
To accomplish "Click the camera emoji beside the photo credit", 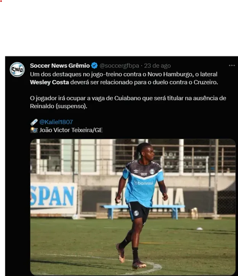I will click(34, 130).
